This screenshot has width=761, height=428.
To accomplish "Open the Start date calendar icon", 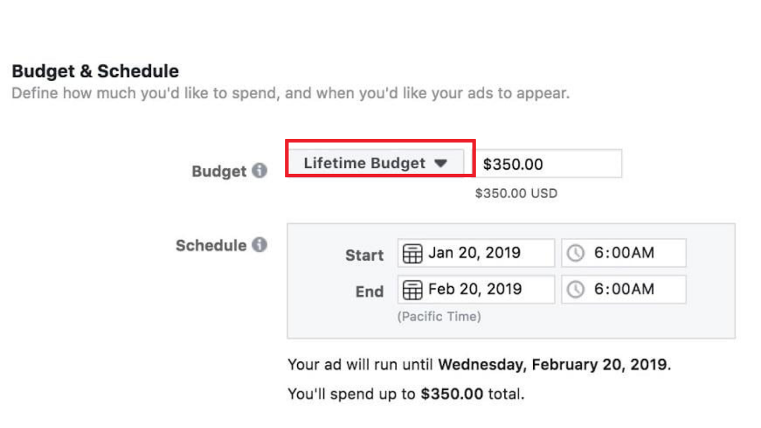I will tap(413, 253).
